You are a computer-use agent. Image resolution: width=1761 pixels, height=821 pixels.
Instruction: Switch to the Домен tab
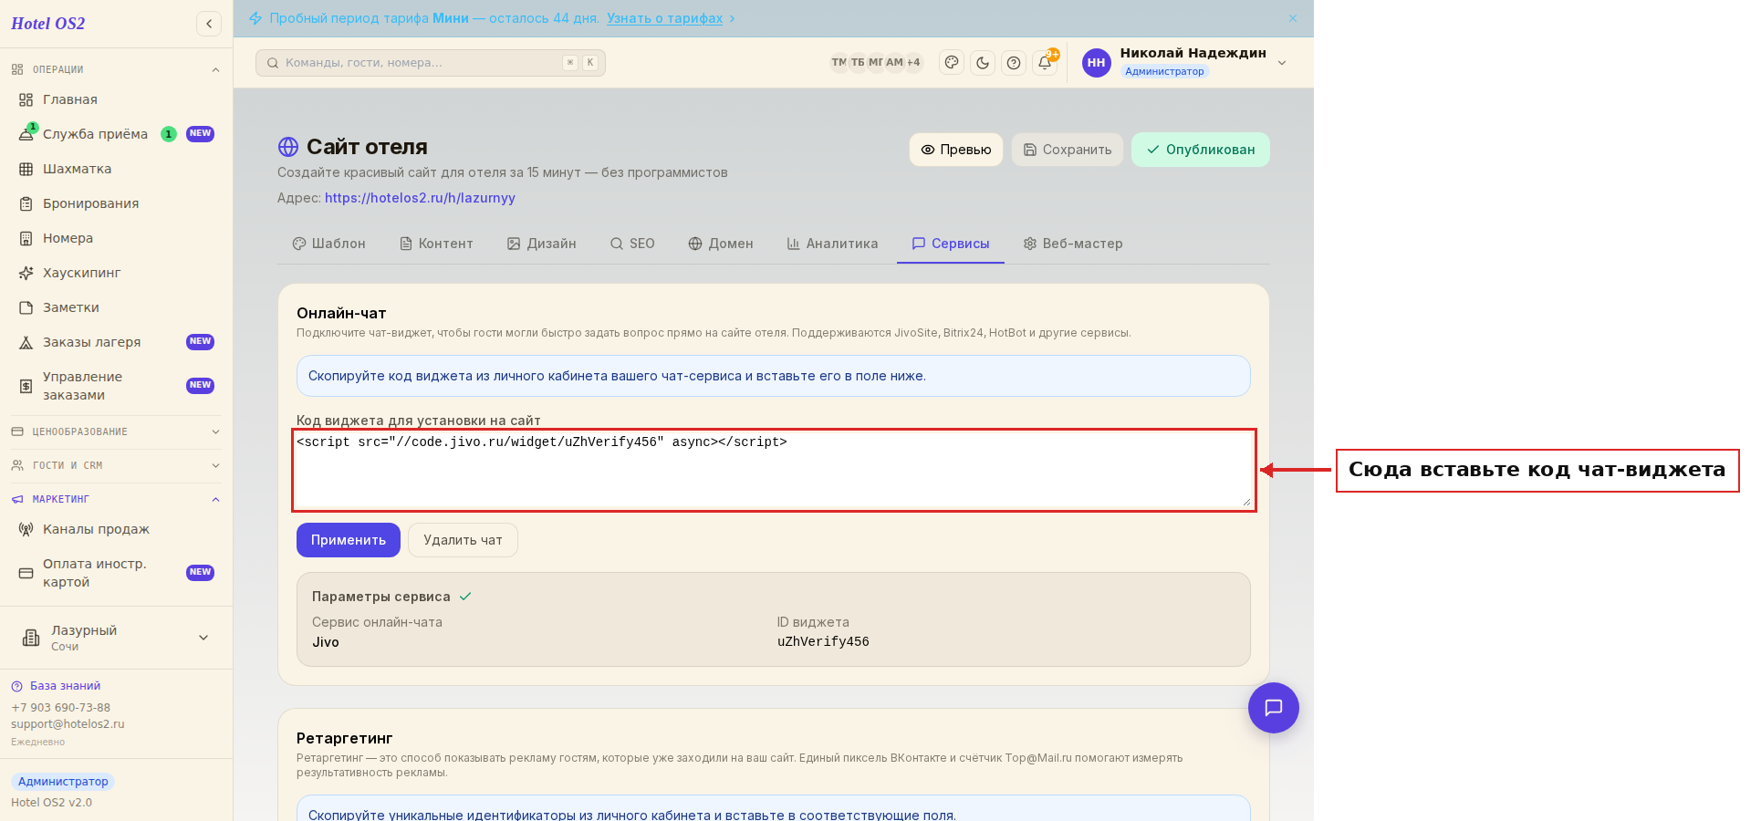[x=721, y=244]
